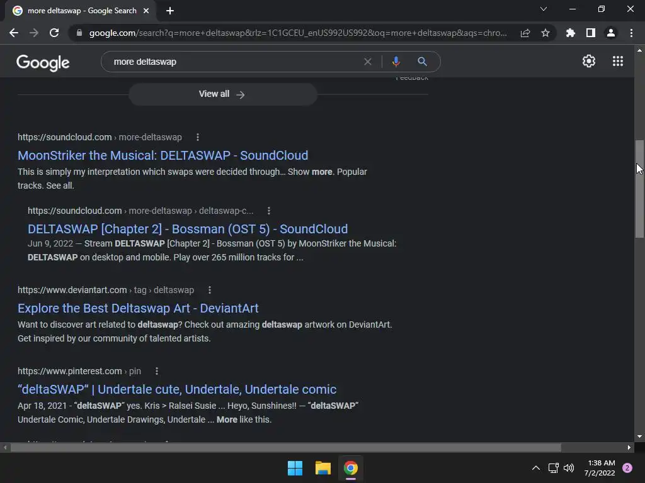Viewport: 645px width, 483px height.
Task: Open the Extensions puzzle icon
Action: (571, 33)
